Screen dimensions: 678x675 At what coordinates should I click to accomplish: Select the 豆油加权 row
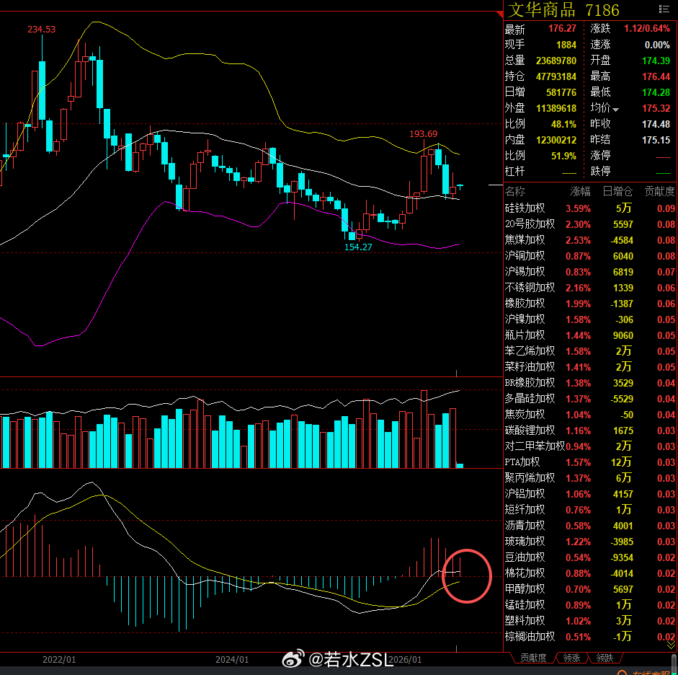[590, 557]
